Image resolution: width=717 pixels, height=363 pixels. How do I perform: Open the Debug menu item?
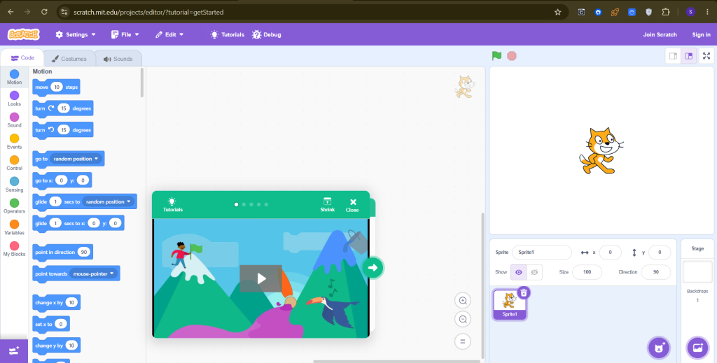[x=267, y=35]
